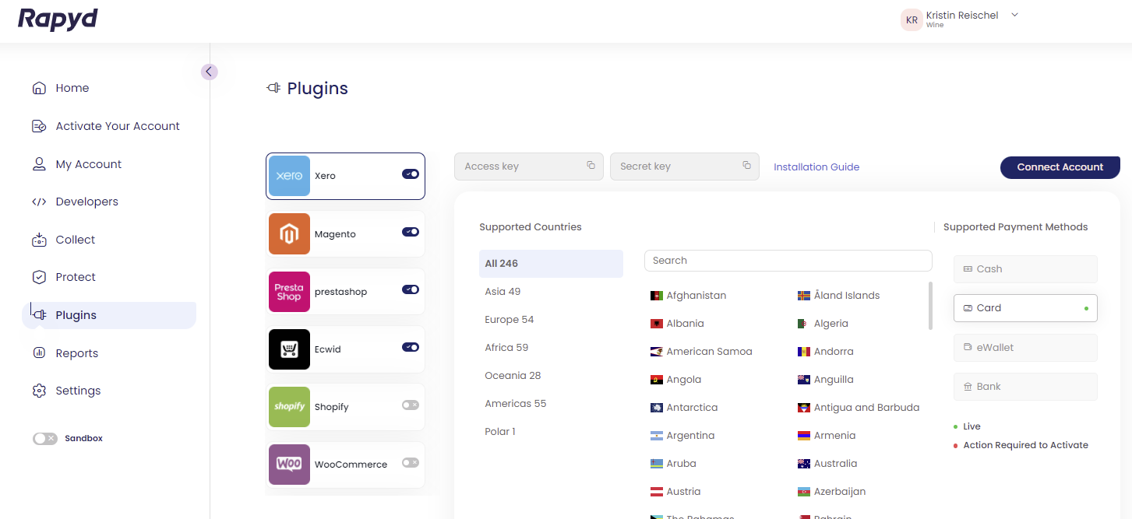Open the Installation Guide link
1132x519 pixels.
816,167
